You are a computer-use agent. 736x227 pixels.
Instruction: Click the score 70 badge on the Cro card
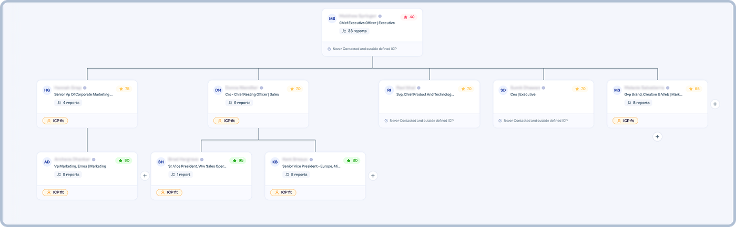(x=295, y=89)
